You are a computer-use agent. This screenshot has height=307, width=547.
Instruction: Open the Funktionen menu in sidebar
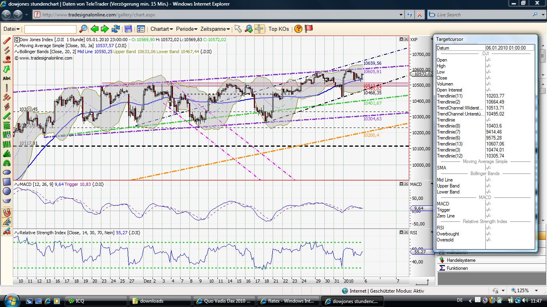click(x=461, y=268)
